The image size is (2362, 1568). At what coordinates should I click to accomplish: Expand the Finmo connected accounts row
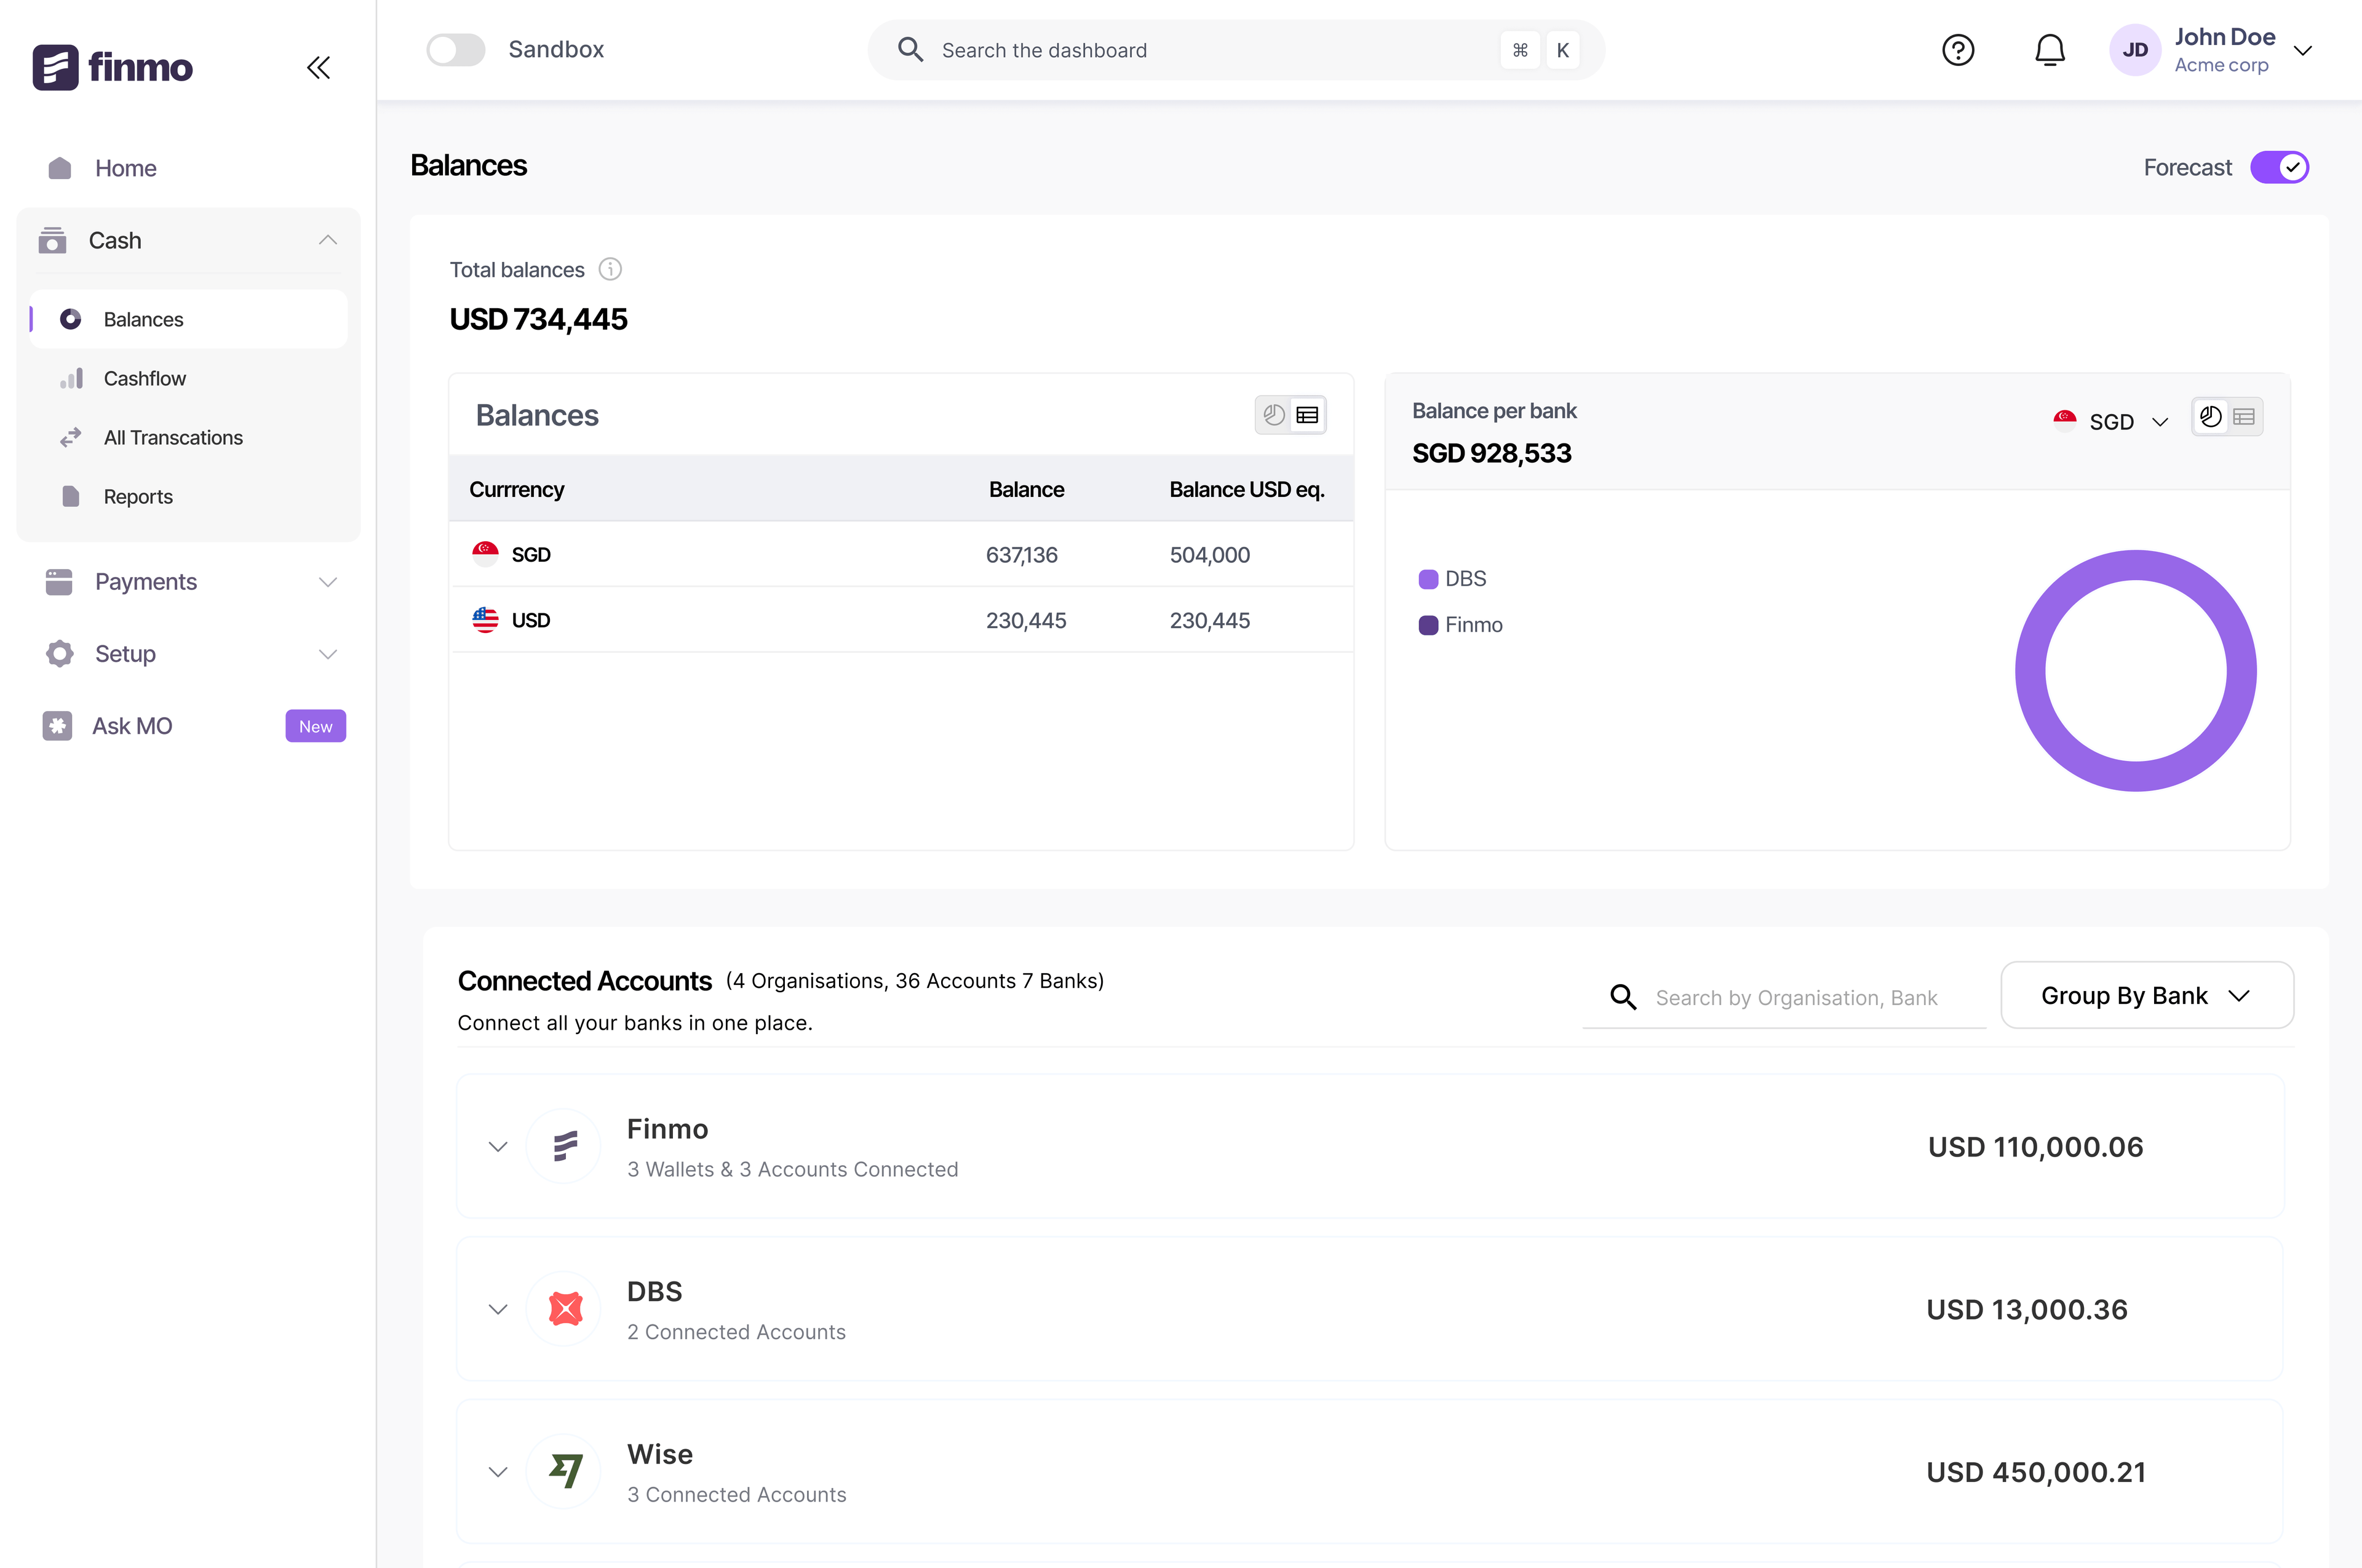[x=498, y=1146]
